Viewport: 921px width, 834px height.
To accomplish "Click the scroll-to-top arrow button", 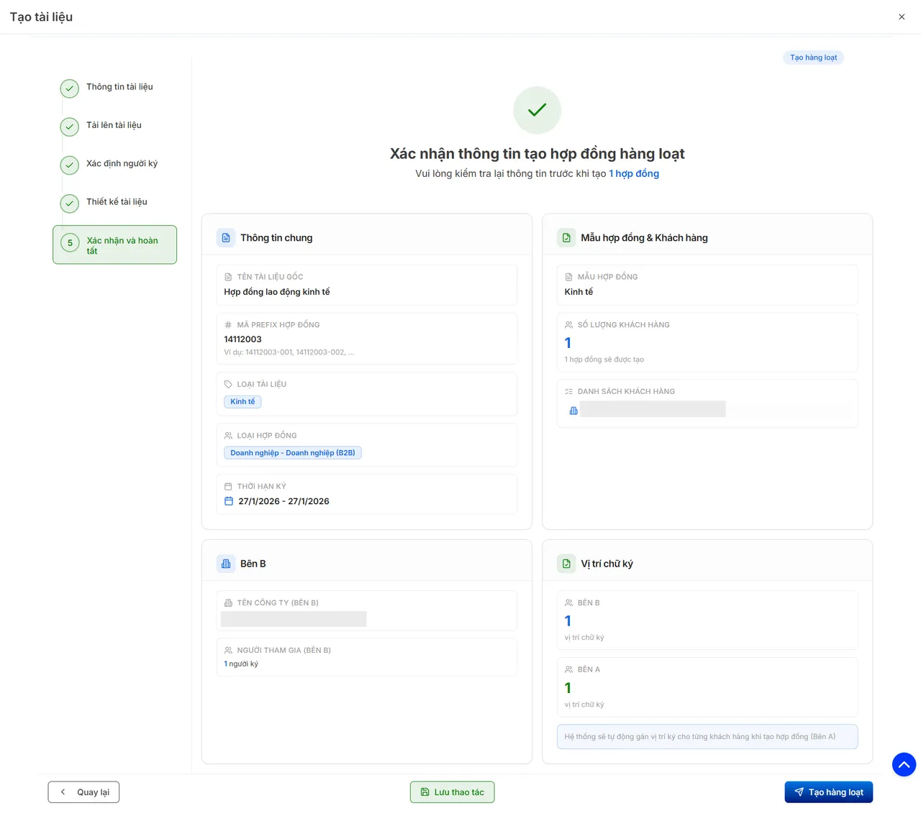I will click(x=904, y=764).
